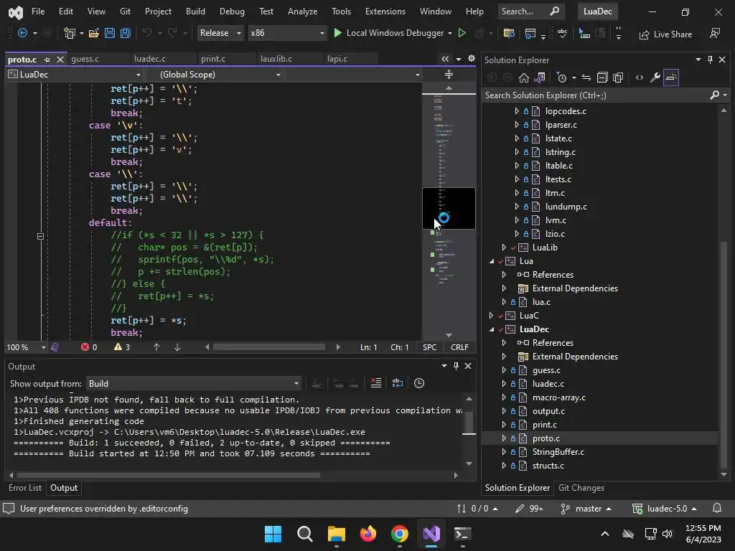The image size is (735, 551).
Task: Click the luadec-5.0 repository button
Action: [664, 509]
